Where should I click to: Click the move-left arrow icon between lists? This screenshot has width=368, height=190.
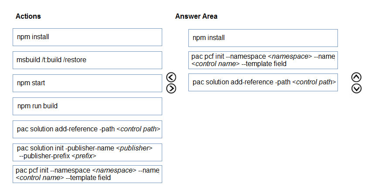[171, 77]
